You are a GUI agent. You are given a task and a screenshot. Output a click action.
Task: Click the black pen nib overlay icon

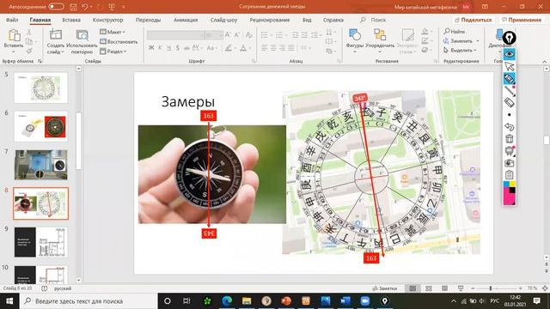[510, 38]
